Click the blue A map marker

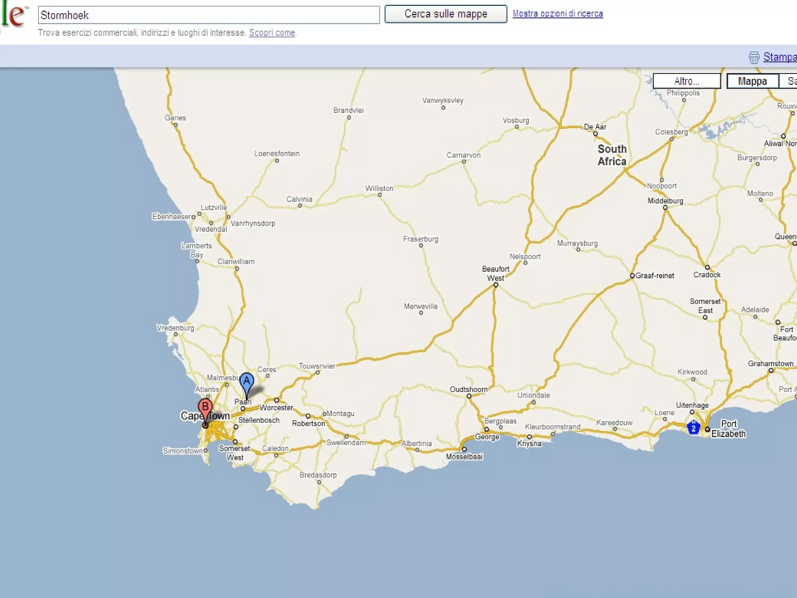click(247, 381)
